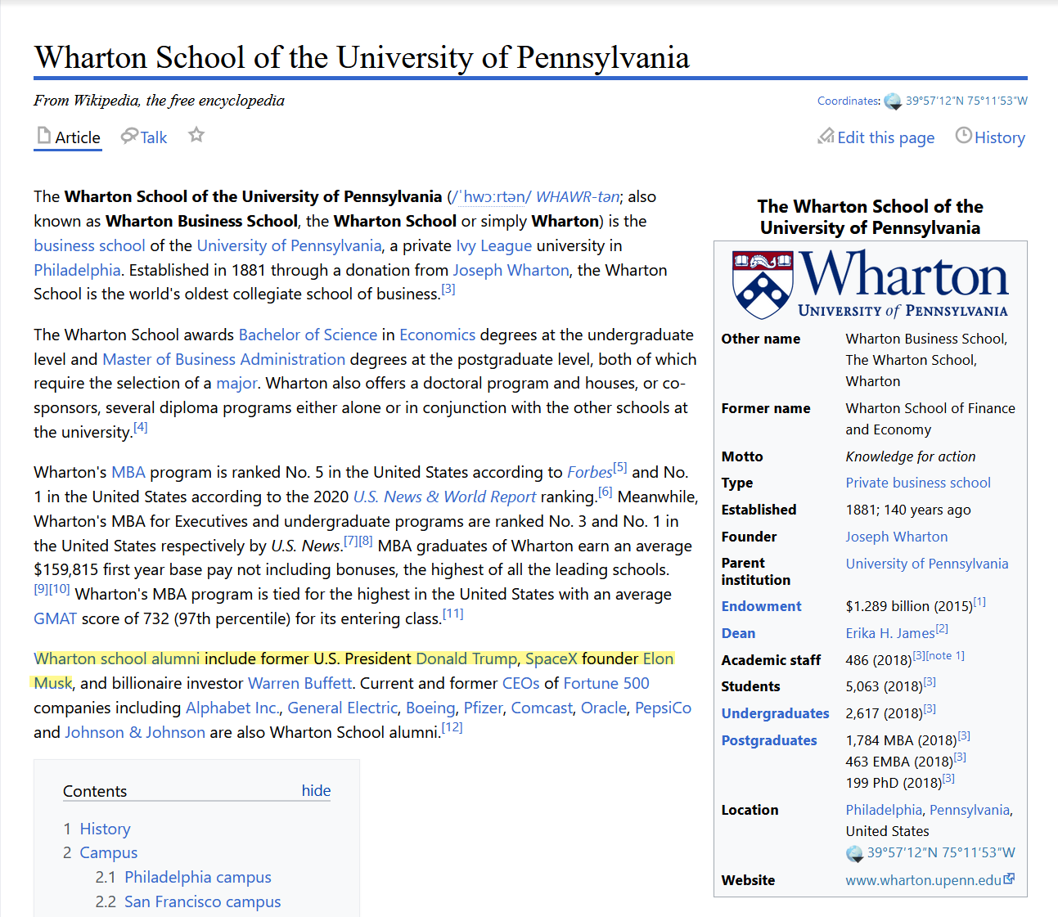Open the Alphabet Inc. link
Image resolution: width=1058 pixels, height=917 pixels.
232,708
